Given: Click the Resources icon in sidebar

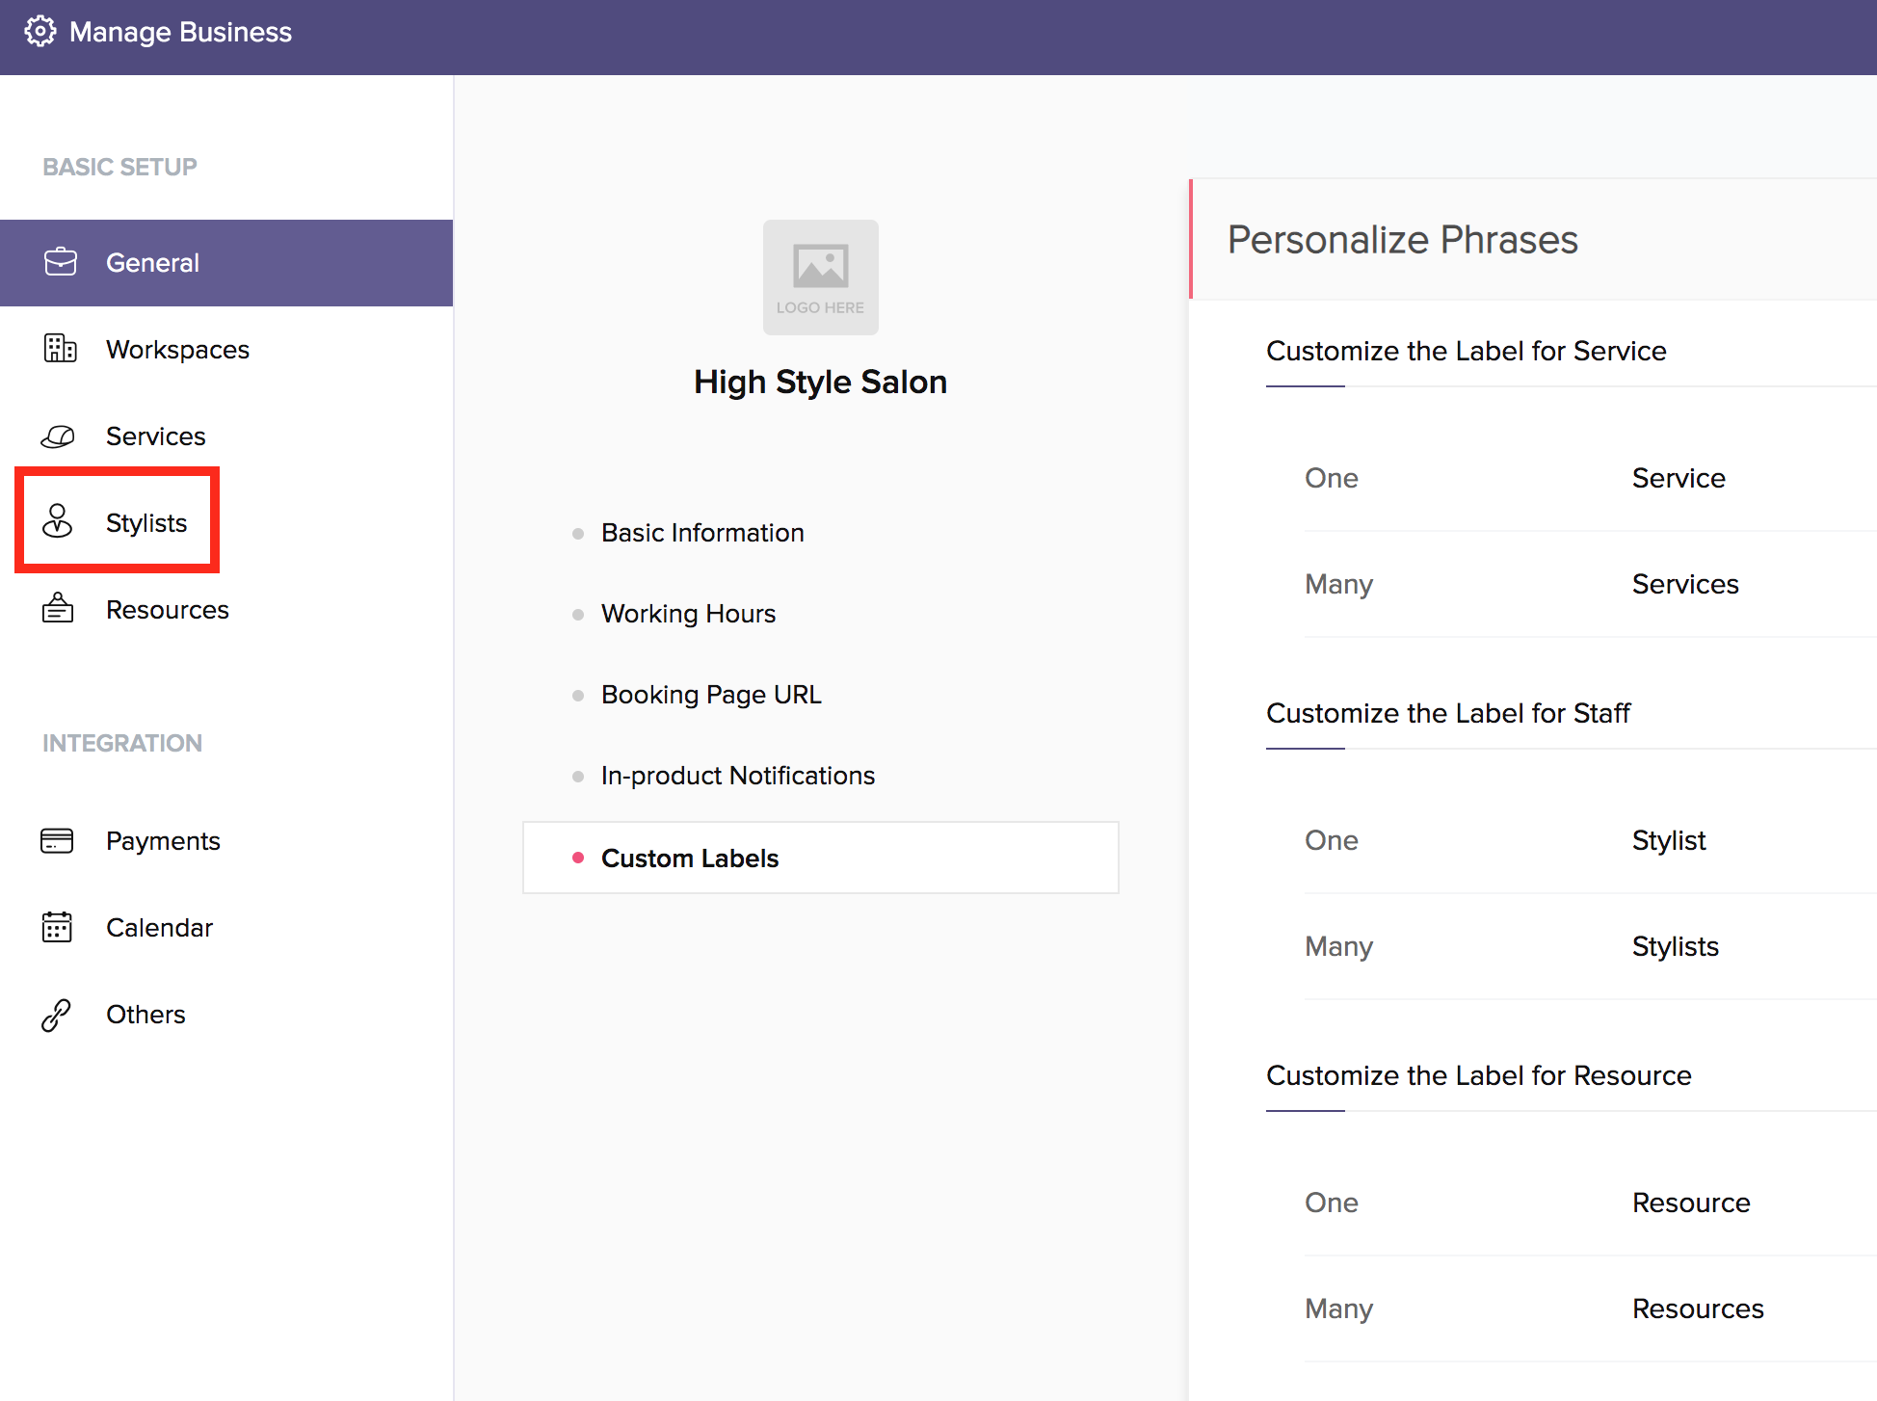Looking at the screenshot, I should pyautogui.click(x=58, y=608).
